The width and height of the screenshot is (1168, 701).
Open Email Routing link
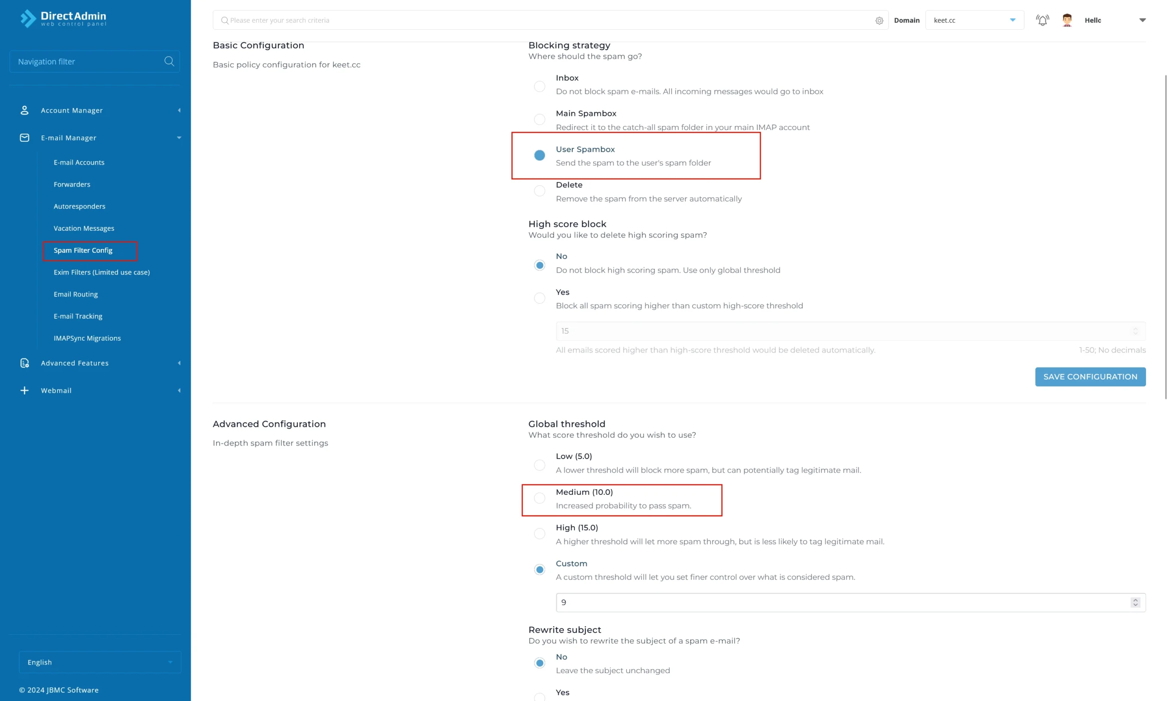click(76, 294)
